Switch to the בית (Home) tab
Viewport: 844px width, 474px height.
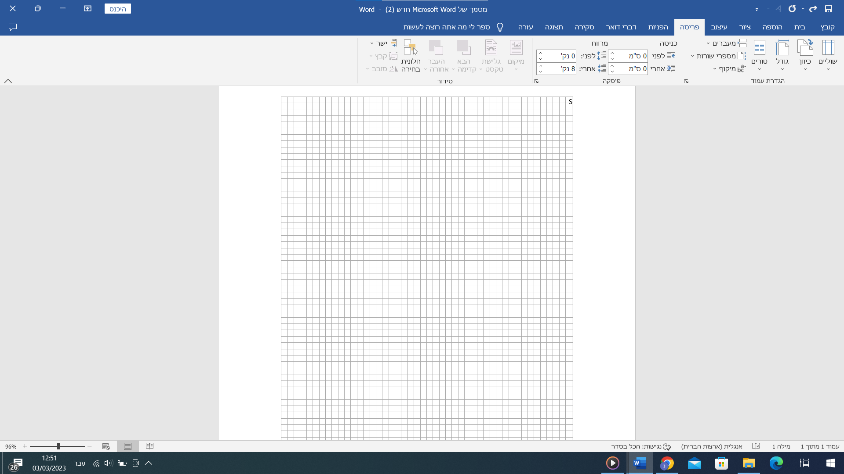800,27
